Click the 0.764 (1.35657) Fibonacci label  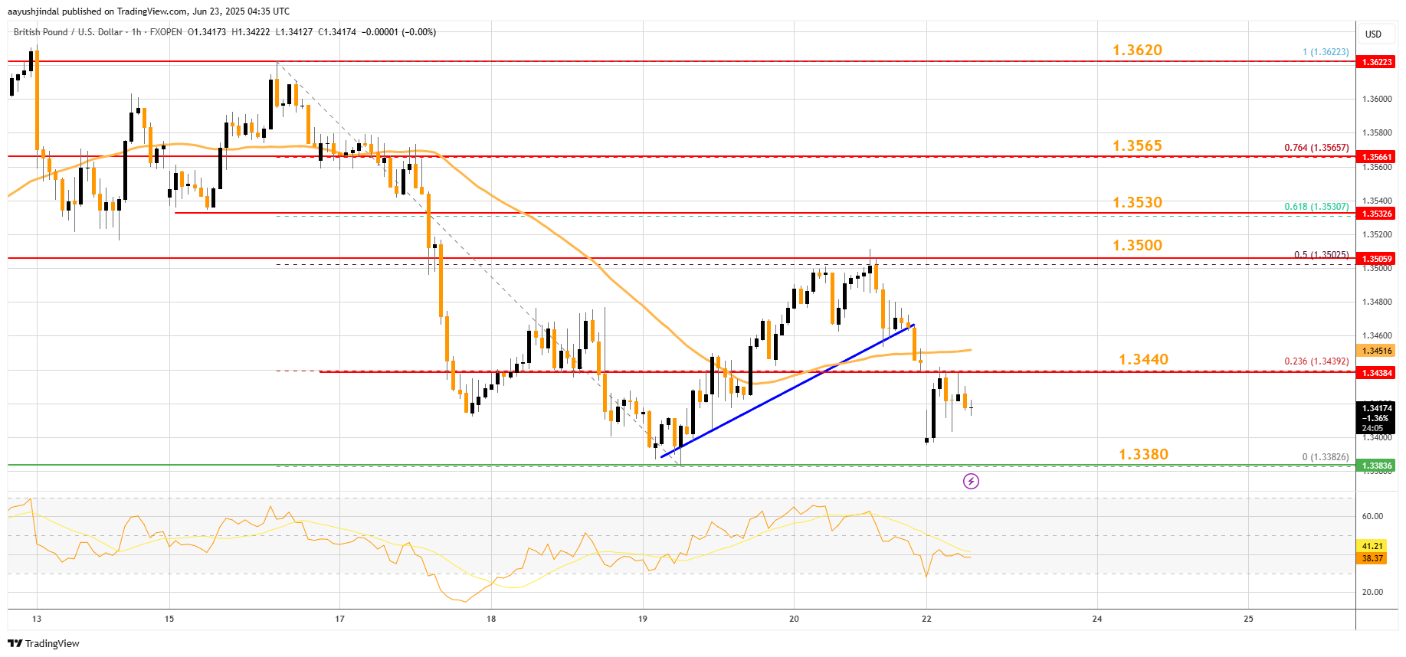pos(1316,148)
